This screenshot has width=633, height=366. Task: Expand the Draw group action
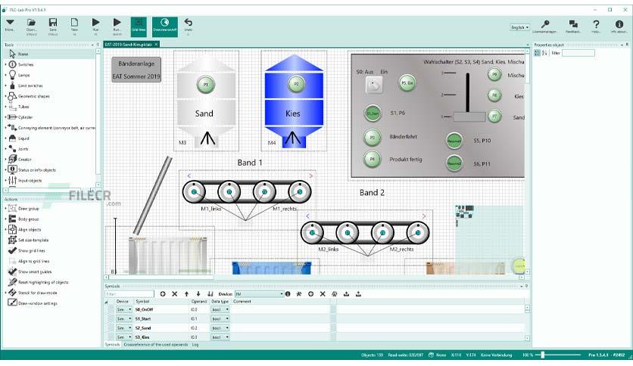[5, 209]
